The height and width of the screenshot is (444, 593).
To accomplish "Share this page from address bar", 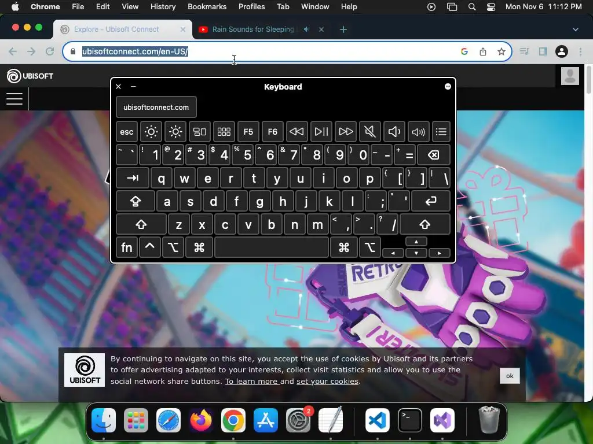I will 482,51.
